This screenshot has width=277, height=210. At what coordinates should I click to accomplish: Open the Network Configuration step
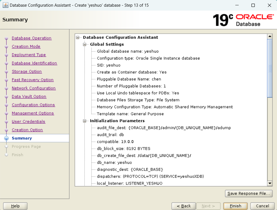click(34, 88)
